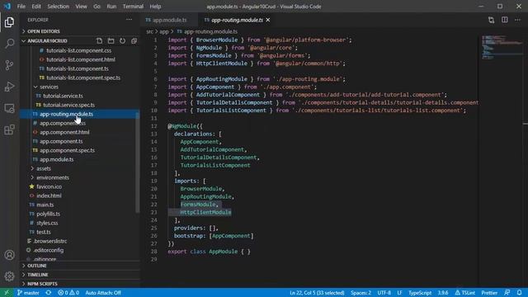Open the Selection menu
The height and width of the screenshot is (297, 528).
[59, 7]
